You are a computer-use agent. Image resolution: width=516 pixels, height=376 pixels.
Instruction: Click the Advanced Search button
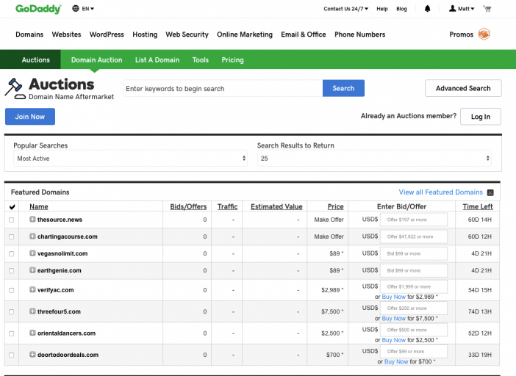pos(463,88)
